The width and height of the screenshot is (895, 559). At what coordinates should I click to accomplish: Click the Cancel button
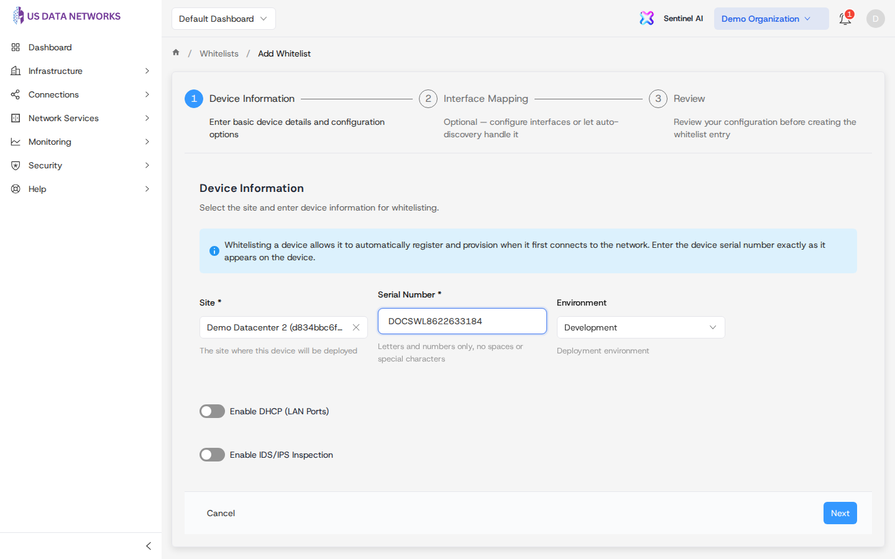click(221, 513)
